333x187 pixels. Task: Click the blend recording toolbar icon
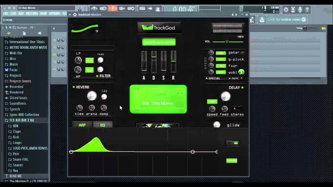pyautogui.click(x=122, y=9)
